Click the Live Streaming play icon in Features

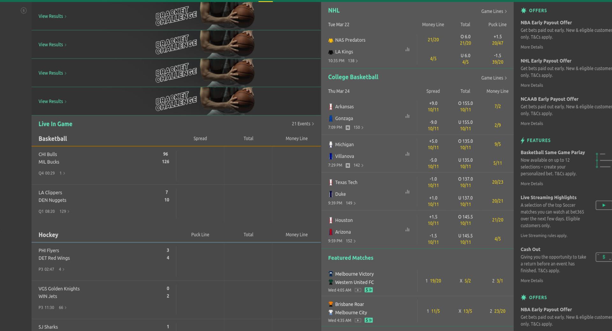point(603,205)
